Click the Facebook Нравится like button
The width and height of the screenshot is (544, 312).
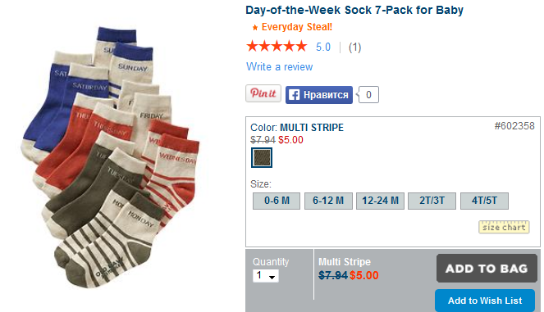point(319,95)
